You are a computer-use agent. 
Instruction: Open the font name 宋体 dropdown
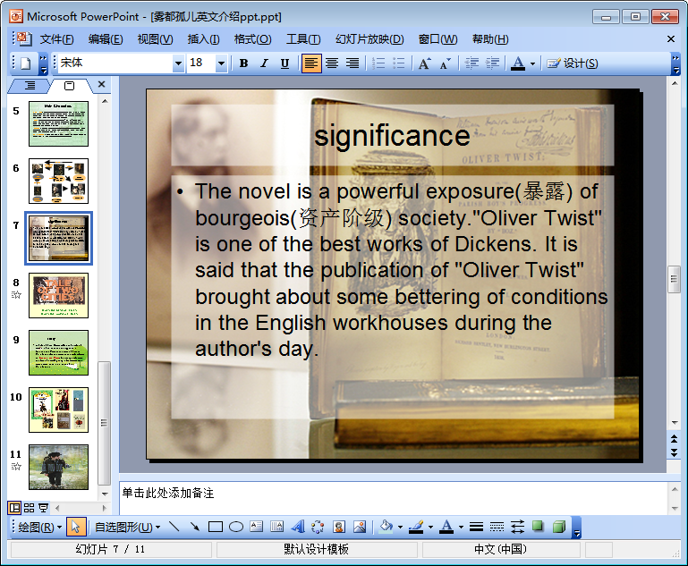tap(178, 63)
